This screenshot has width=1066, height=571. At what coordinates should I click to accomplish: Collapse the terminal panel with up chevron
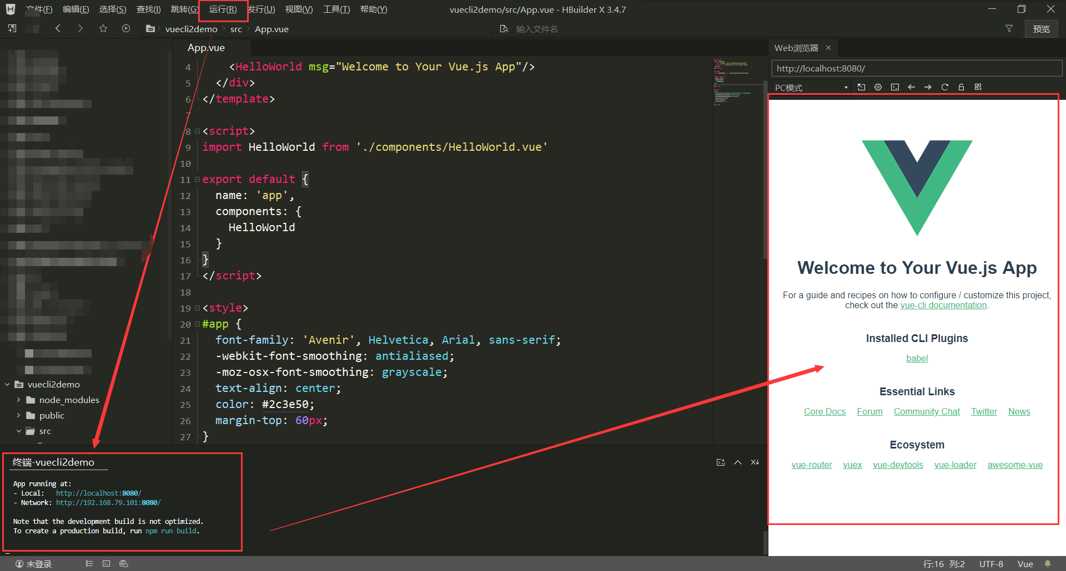738,462
